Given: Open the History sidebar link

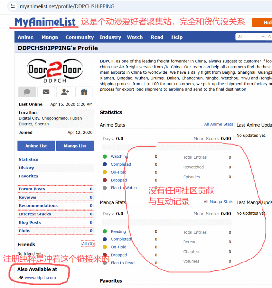Looking at the screenshot, I should [x=26, y=168].
